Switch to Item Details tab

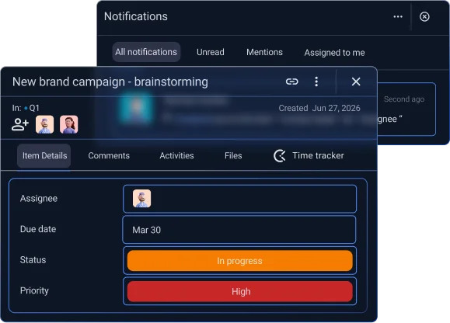[x=44, y=155]
